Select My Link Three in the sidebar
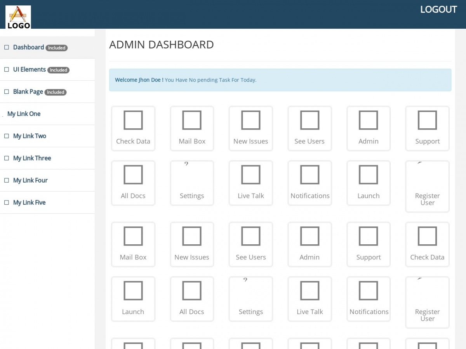 point(32,158)
